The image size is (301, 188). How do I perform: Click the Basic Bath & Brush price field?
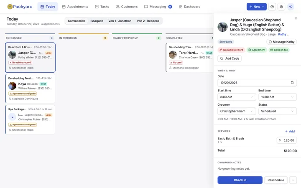tap(287, 140)
